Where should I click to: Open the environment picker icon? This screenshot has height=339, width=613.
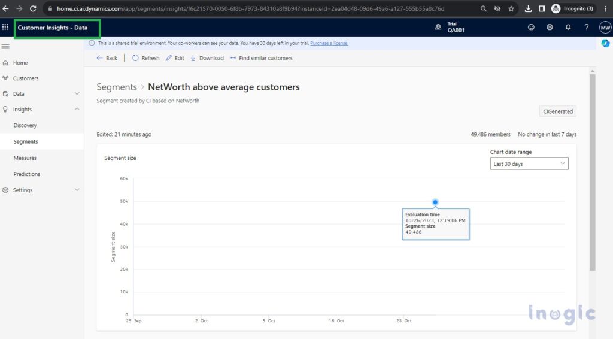(438, 27)
